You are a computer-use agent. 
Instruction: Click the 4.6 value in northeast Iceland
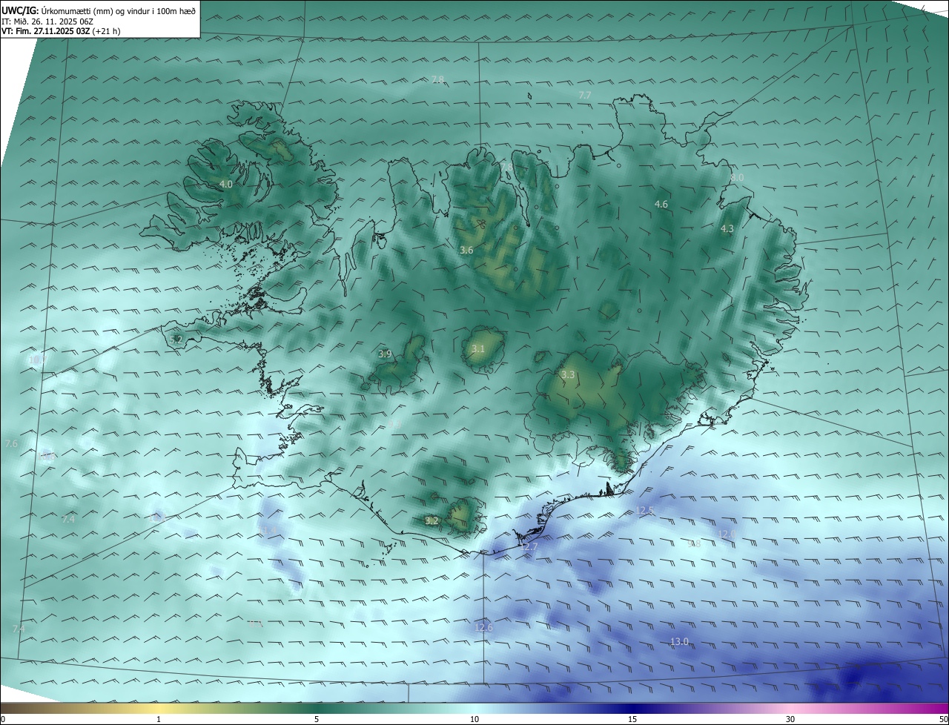pyautogui.click(x=661, y=204)
